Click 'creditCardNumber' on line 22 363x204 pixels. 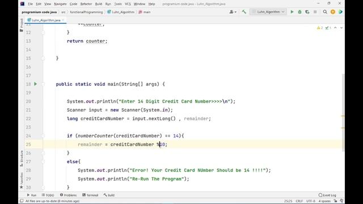(x=102, y=118)
